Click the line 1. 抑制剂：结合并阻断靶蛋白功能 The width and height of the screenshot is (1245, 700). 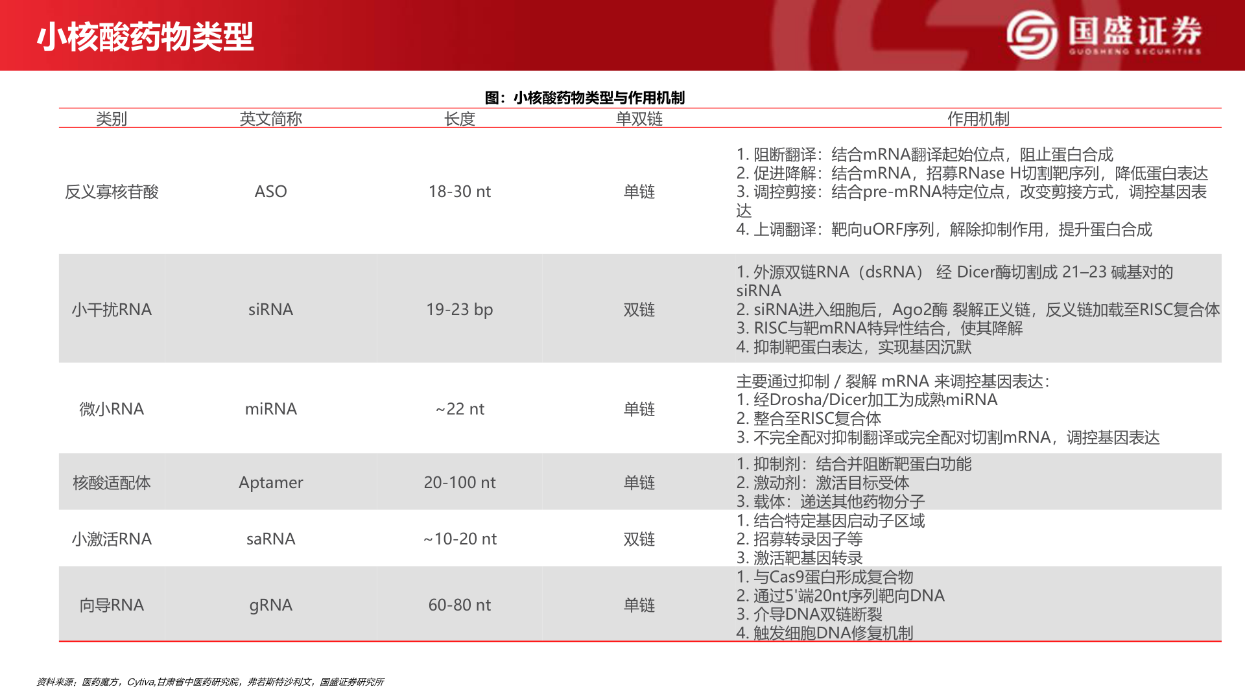(854, 464)
